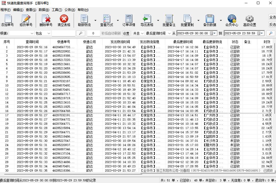The height and width of the screenshot is (183, 276).
Task: Click query time 09:51:29 in row 21
Action: (x=32, y=132)
